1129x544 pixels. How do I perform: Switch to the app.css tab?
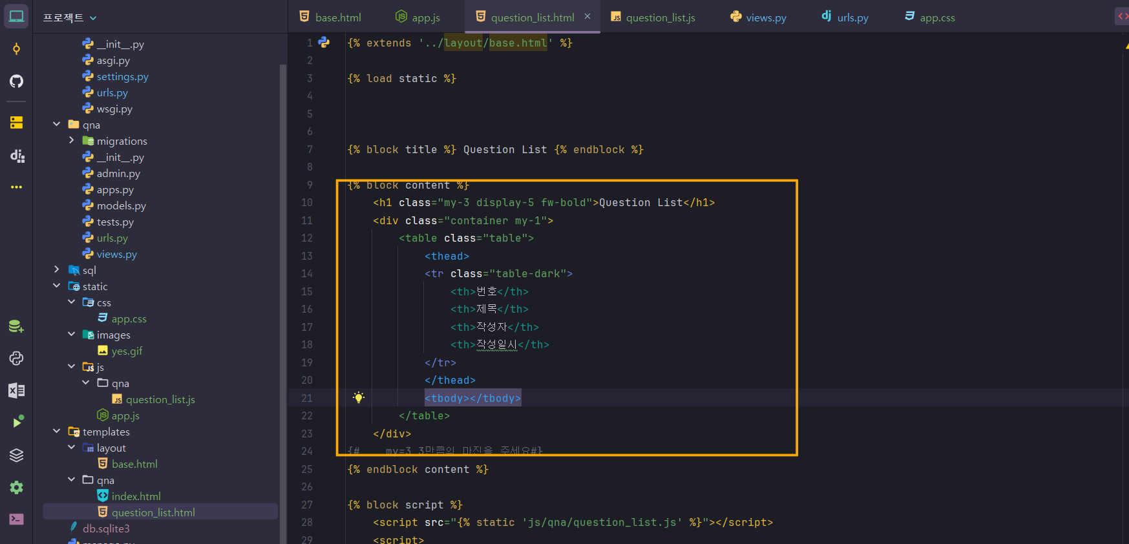click(x=930, y=17)
